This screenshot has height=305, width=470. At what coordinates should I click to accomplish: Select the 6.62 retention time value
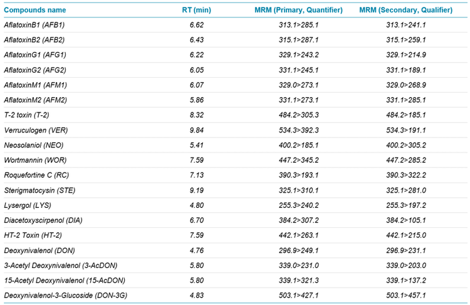(198, 25)
